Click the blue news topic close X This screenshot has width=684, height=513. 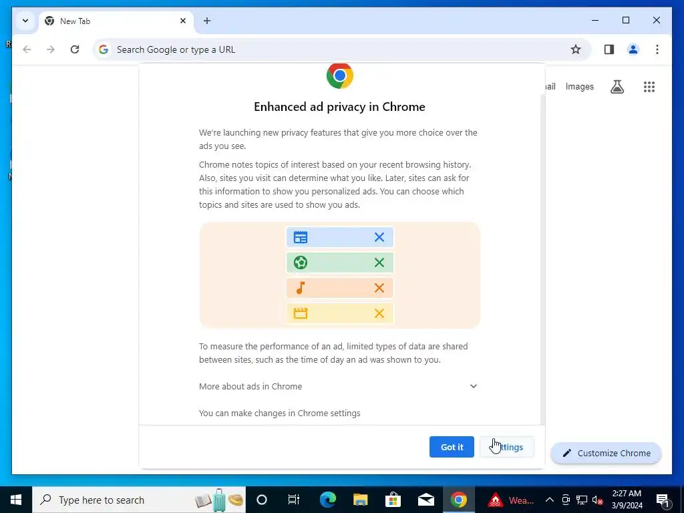(379, 237)
